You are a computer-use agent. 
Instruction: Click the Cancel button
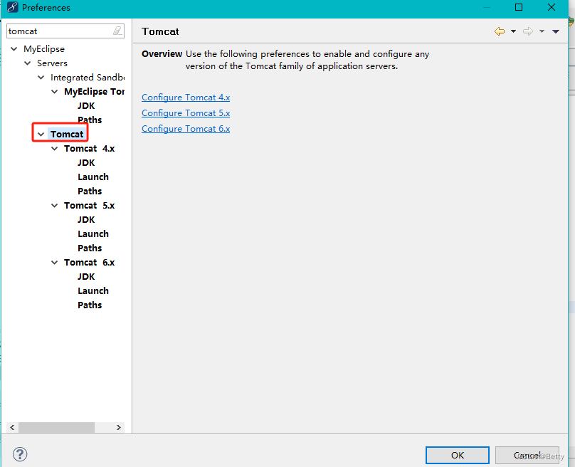527,456
